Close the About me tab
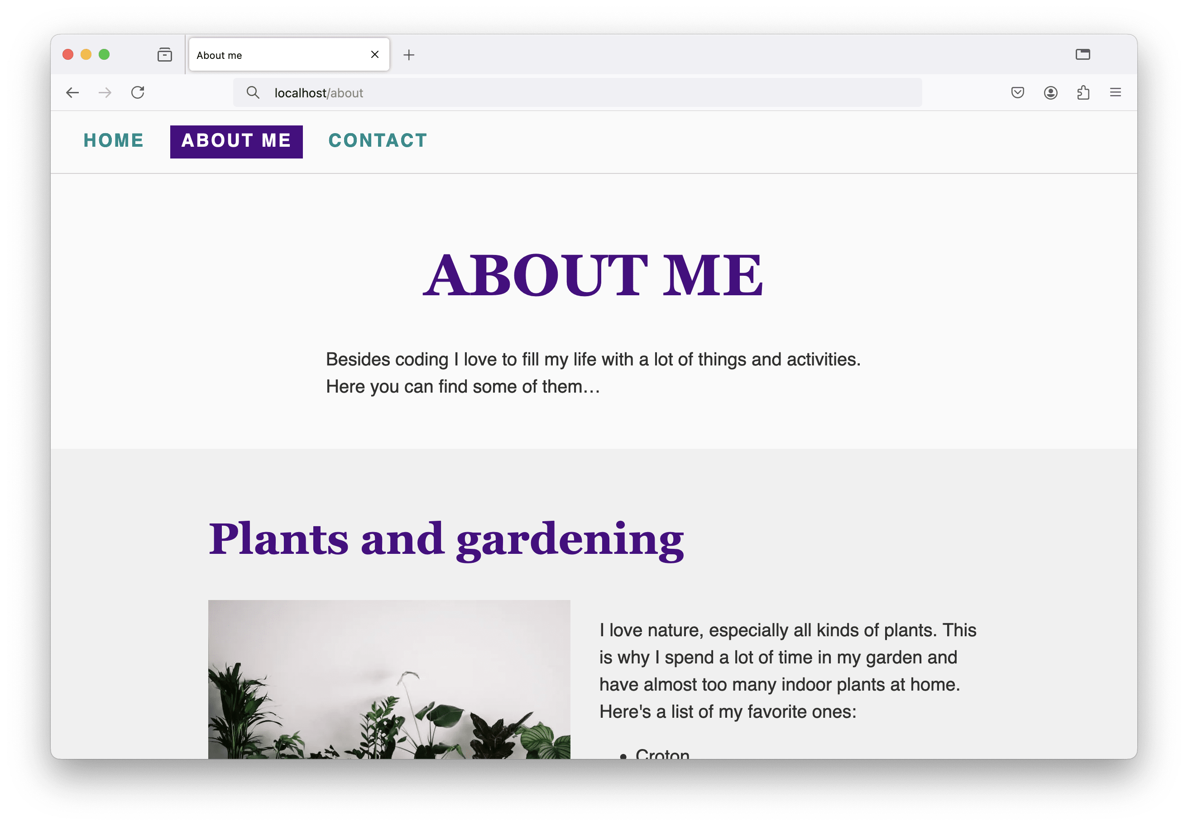 click(x=374, y=54)
